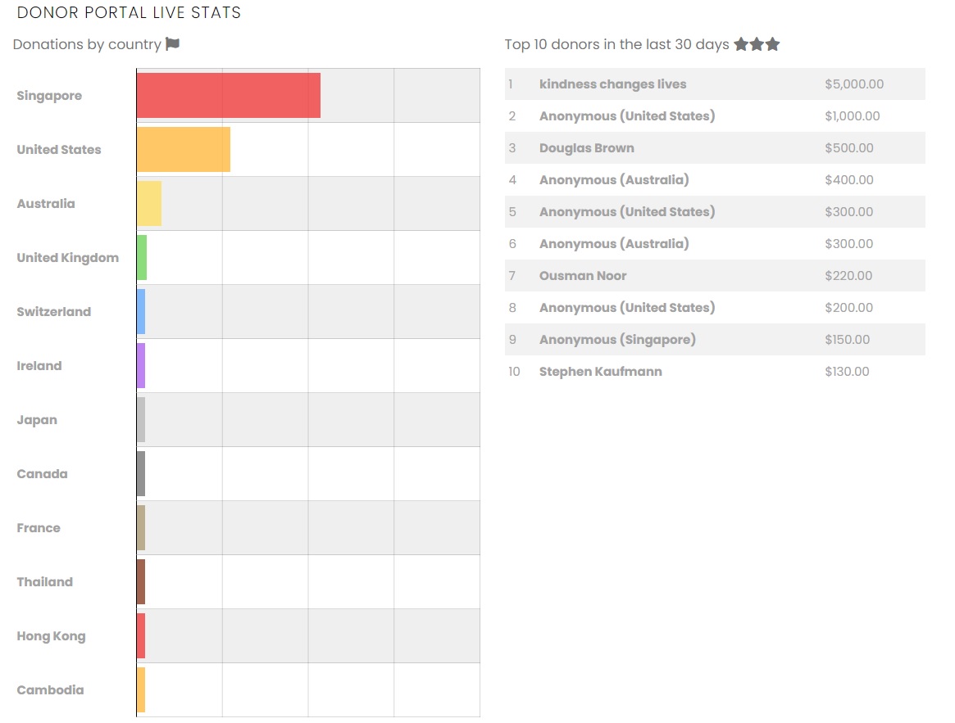
Task: Click rank number 7 in donor list
Action: (x=512, y=276)
